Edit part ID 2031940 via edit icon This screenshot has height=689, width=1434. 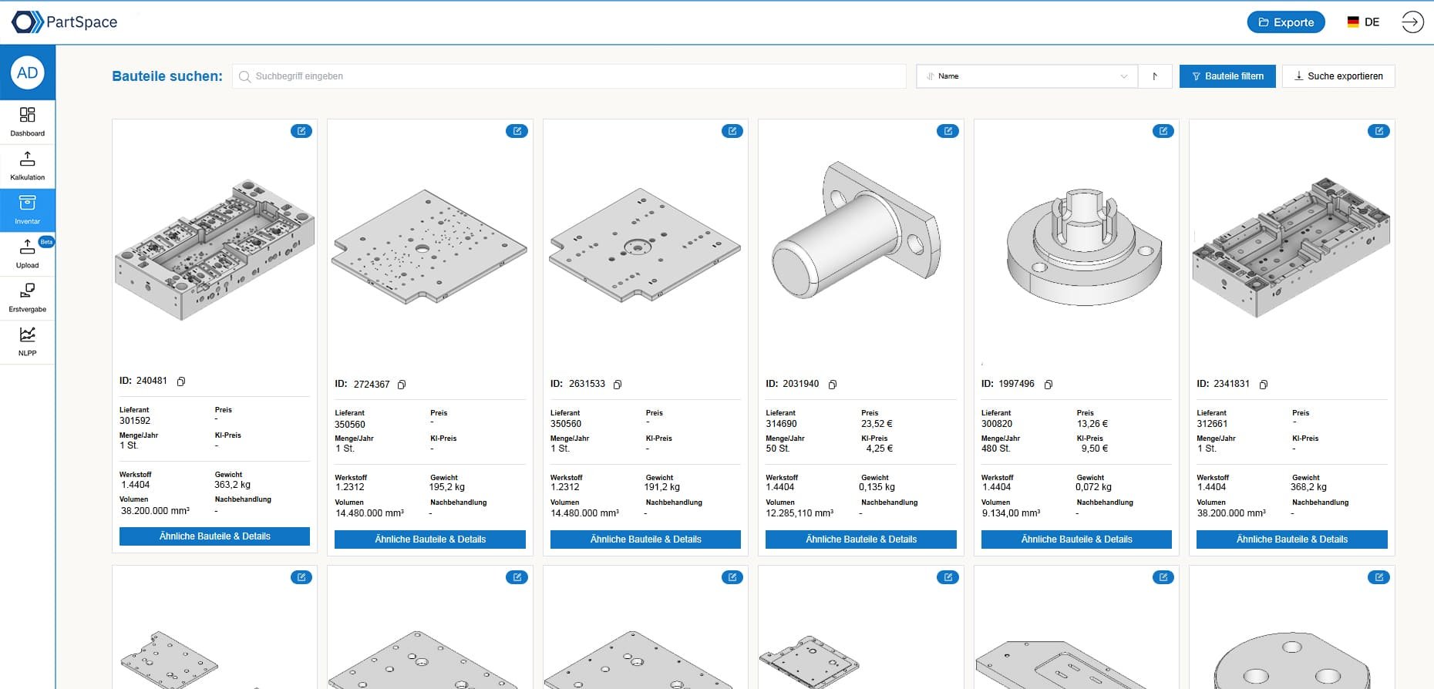coord(948,131)
